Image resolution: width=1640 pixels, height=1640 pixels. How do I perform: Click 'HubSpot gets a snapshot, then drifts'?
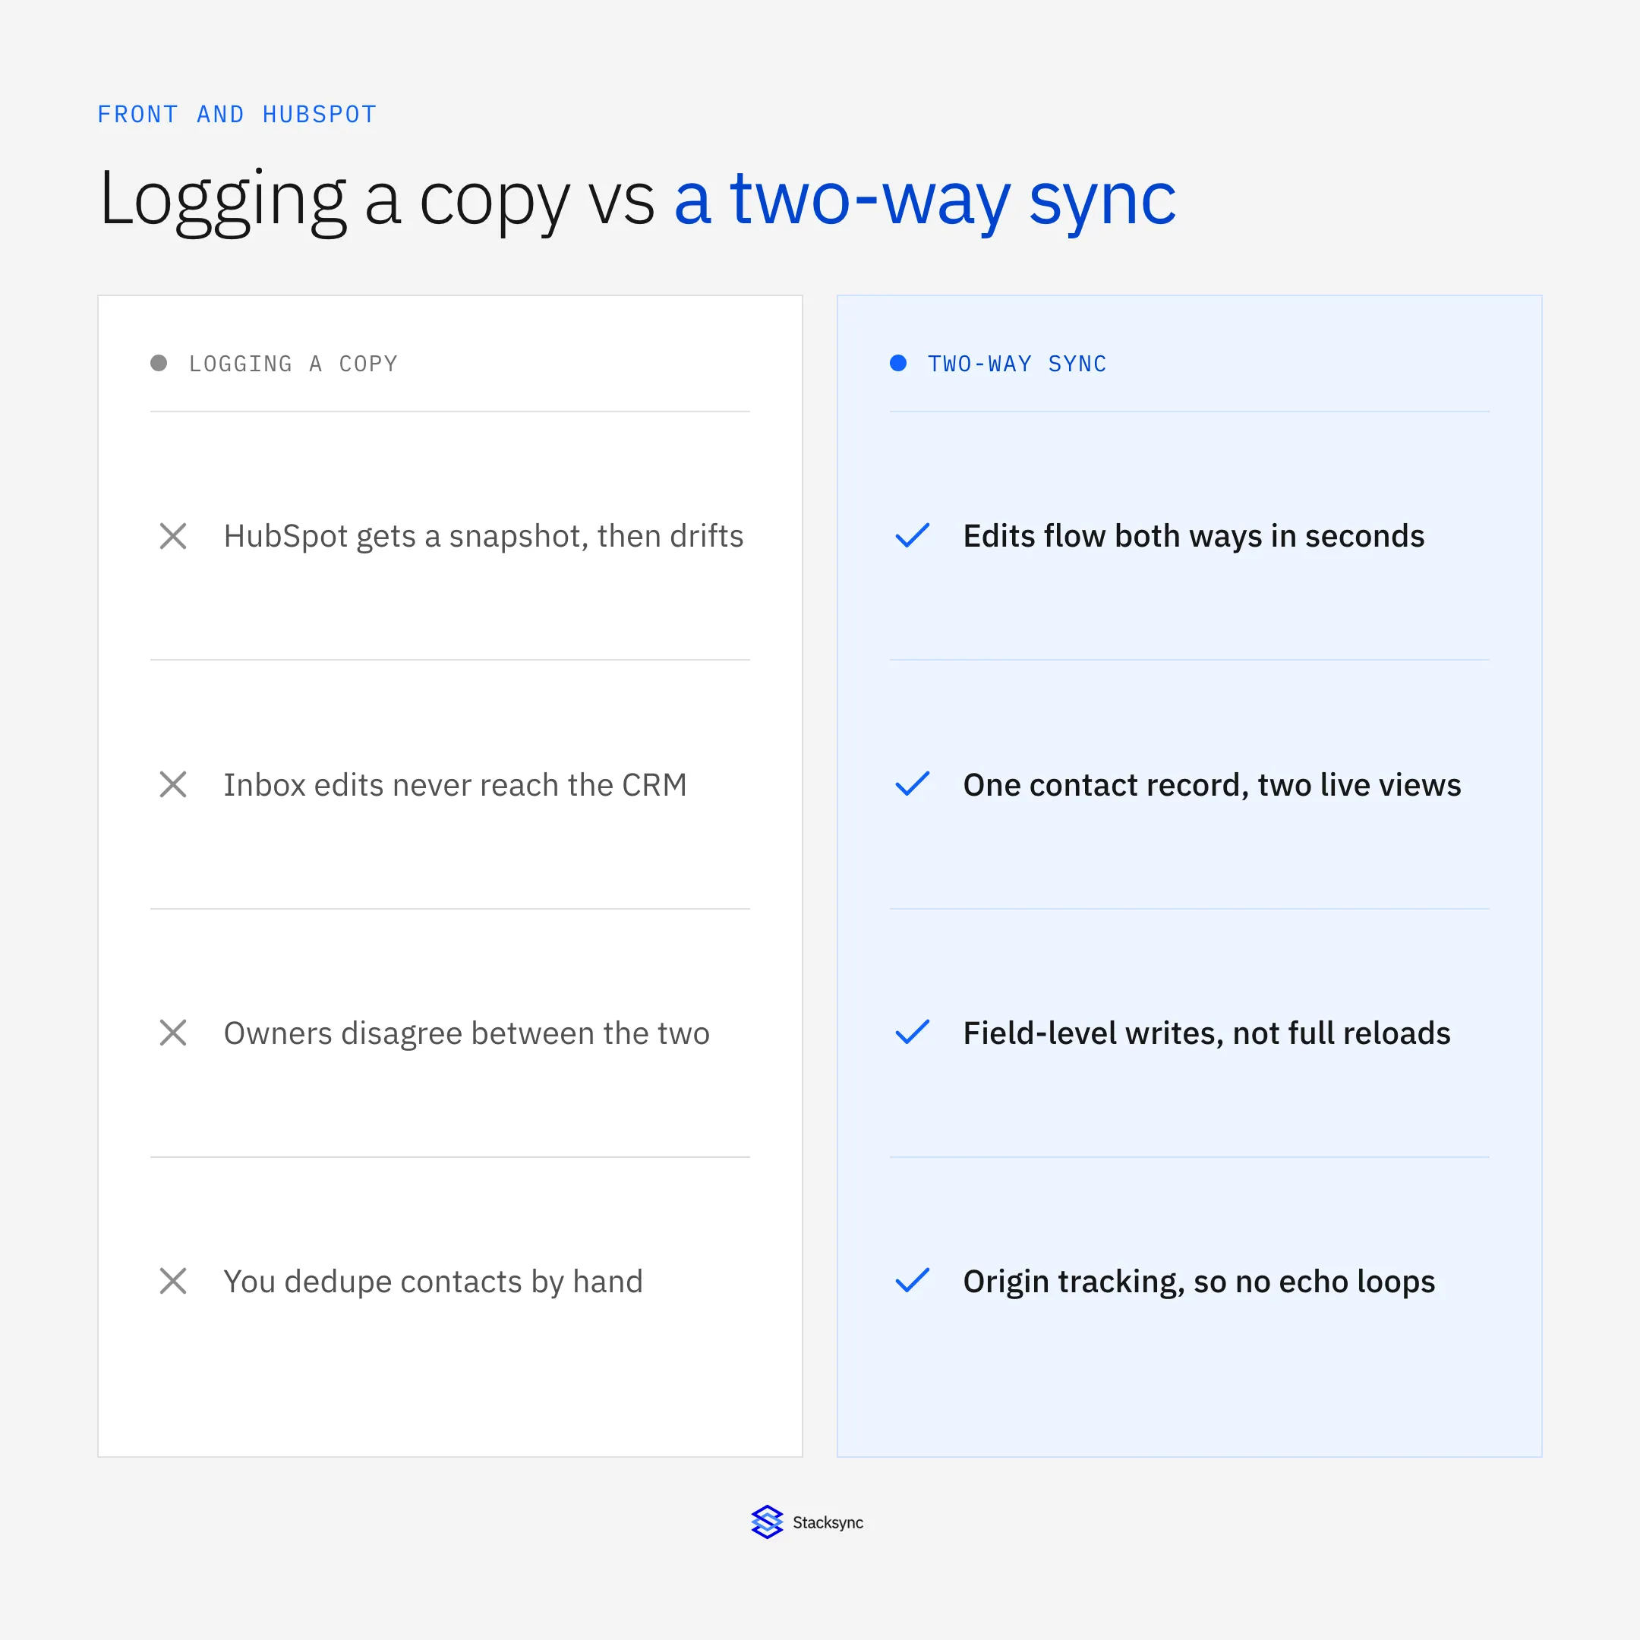484,537
